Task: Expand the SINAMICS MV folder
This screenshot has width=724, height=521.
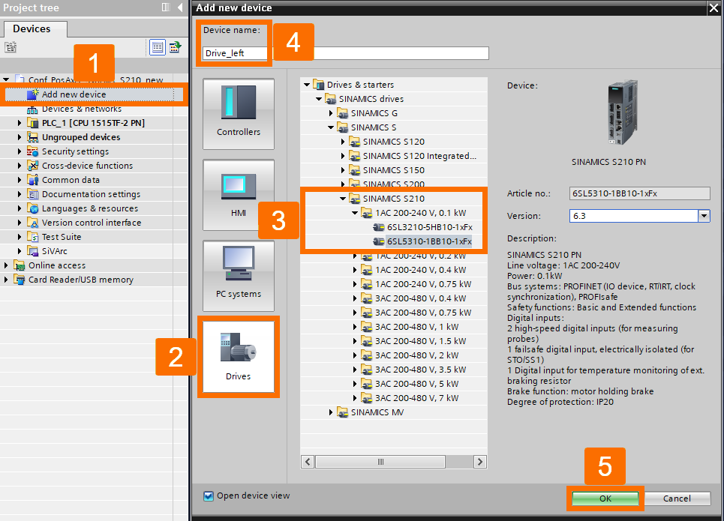Action: coord(331,412)
